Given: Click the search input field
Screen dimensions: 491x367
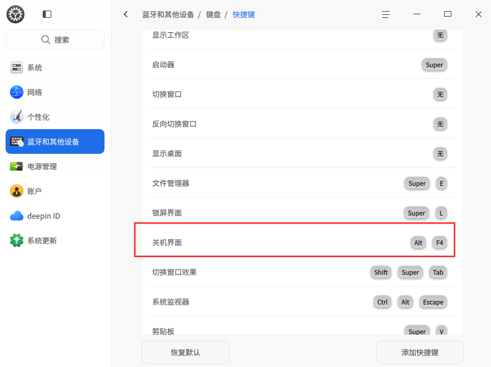Looking at the screenshot, I should point(55,40).
